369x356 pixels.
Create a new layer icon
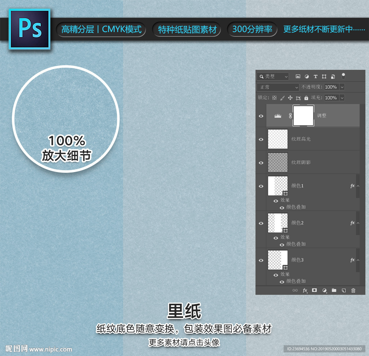(344, 290)
